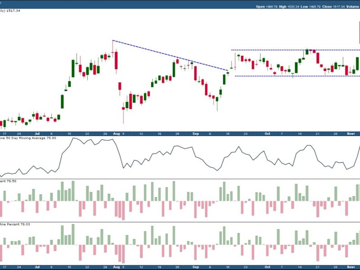The image size is (360, 270).
Task: Select date '19' on the price chart axis
Action: (159, 134)
